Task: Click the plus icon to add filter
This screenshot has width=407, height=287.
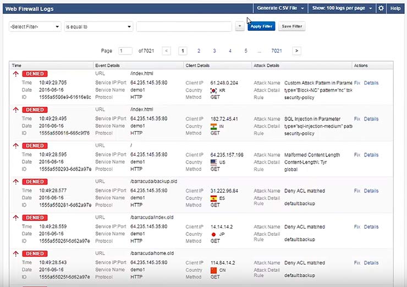Action: 239,26
